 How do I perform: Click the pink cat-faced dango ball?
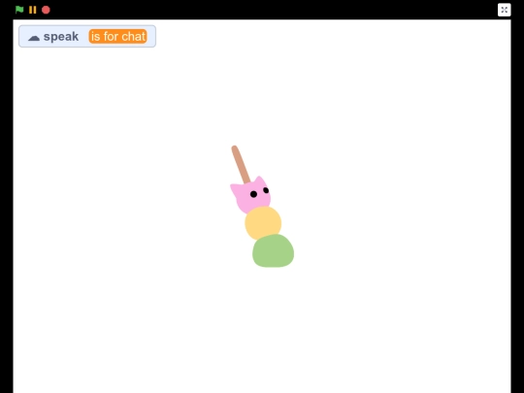pyautogui.click(x=251, y=195)
